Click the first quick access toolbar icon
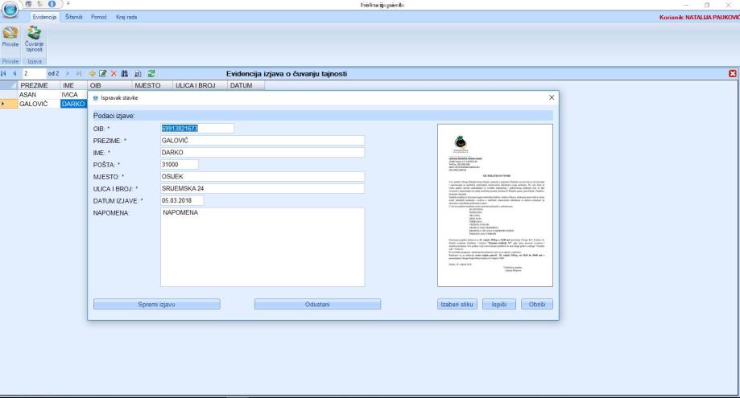Image resolution: width=740 pixels, height=398 pixels. (x=29, y=4)
